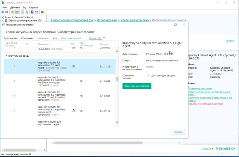Select Kaspersky Security for Virtualization 5.1 Light Agent row
This screenshot has height=157, width=239.
tap(60, 67)
